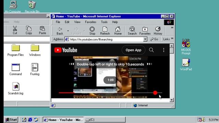Click the fast-forward double-arrow icon
Viewport: 219px width, 123px height.
(x=150, y=64)
